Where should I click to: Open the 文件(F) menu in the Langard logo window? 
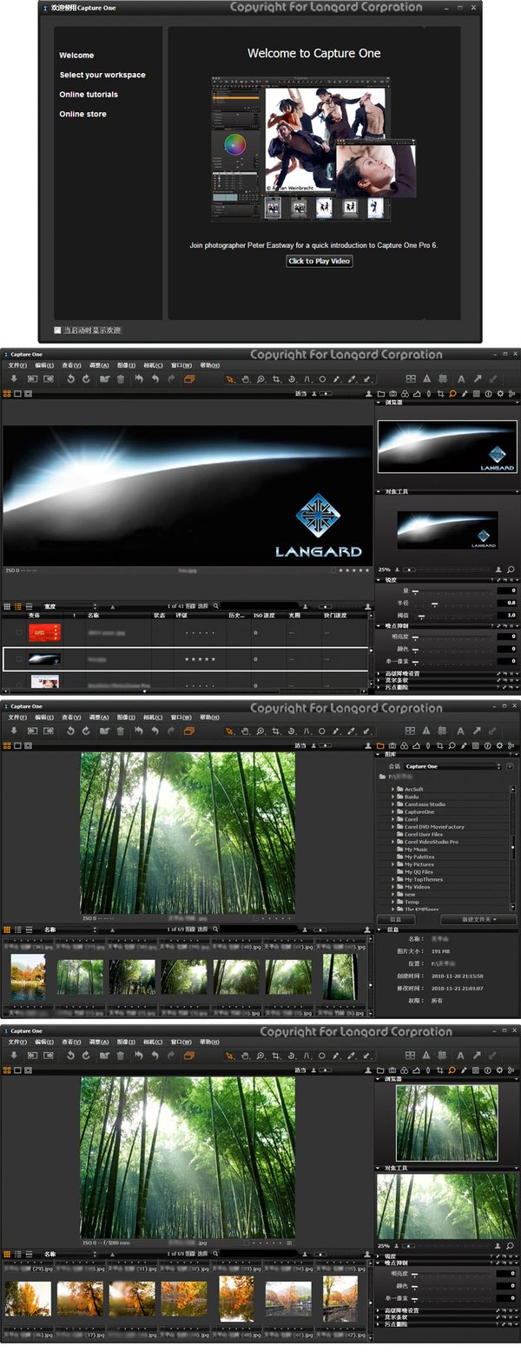pyautogui.click(x=17, y=365)
